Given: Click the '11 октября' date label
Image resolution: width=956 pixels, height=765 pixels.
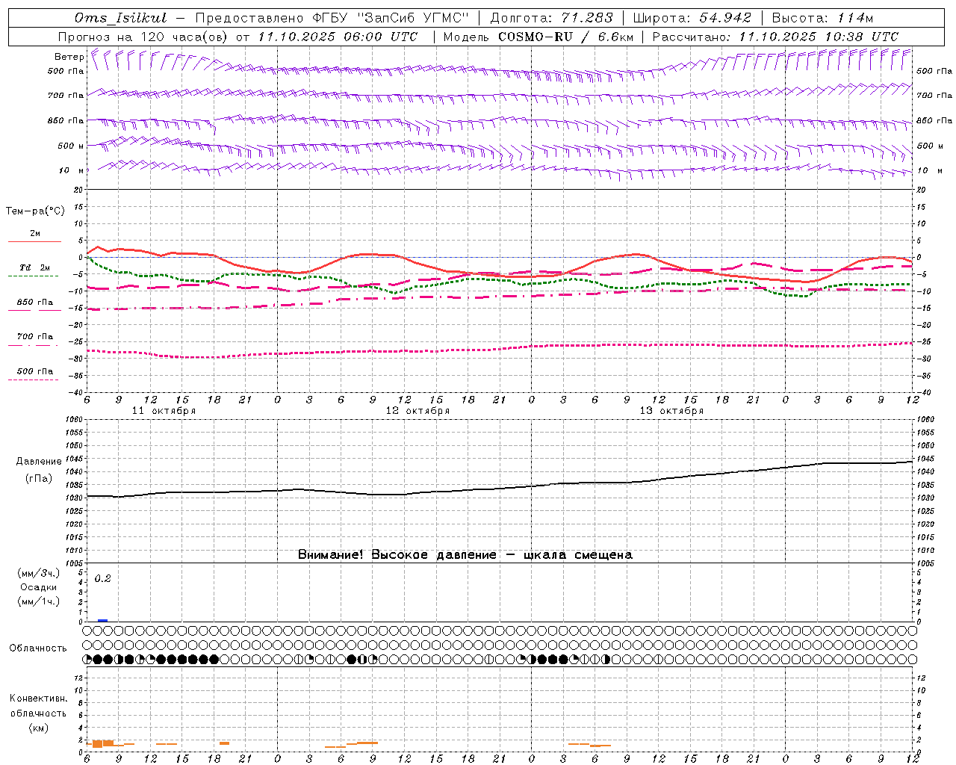Looking at the screenshot, I should click(x=164, y=411).
